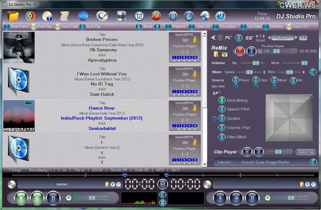Click the disc with paintbrush icon
This screenshot has width=321, height=210.
[x=102, y=16]
